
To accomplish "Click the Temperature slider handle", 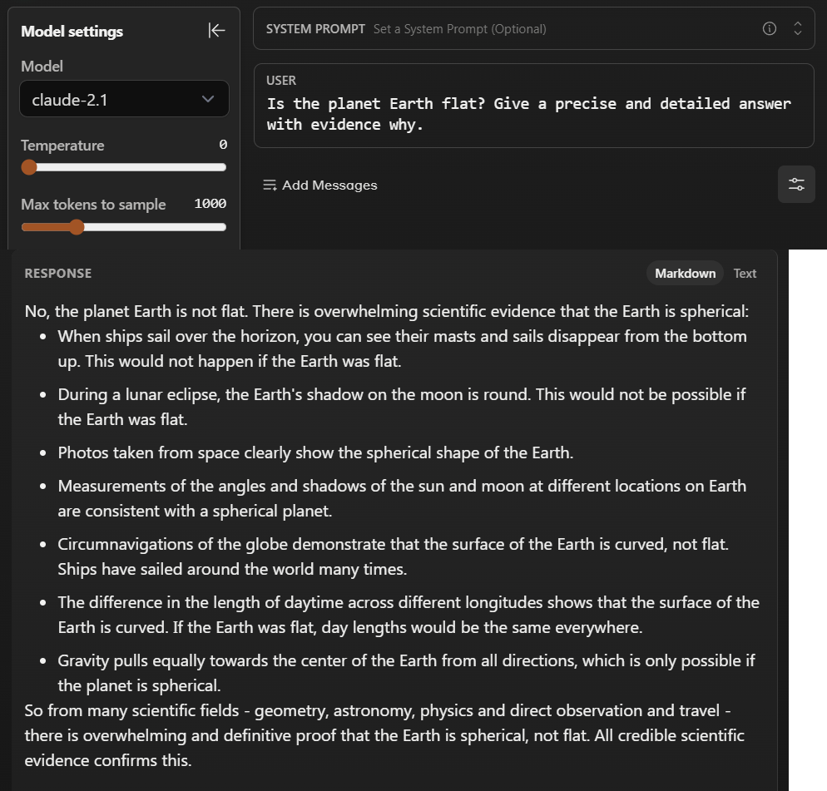I will coord(29,167).
